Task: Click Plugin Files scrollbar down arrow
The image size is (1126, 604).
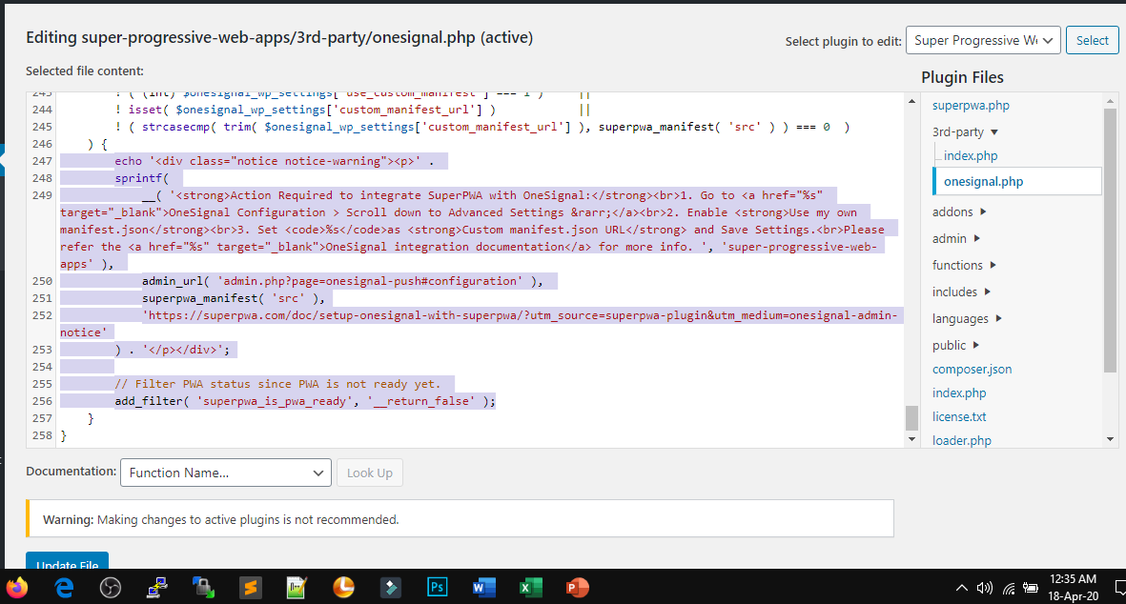Action: [x=1110, y=439]
